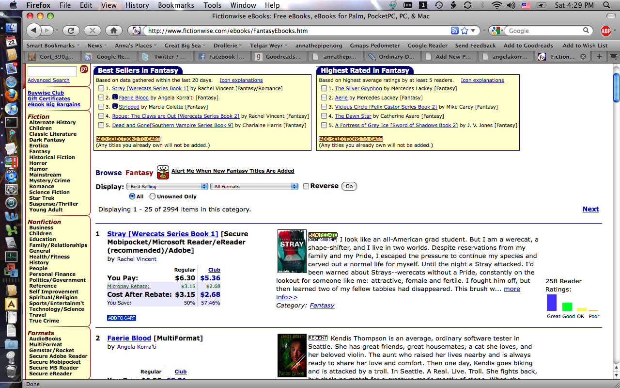The height and width of the screenshot is (388, 620).
Task: Click the RSS feed icon in address bar
Action: pos(454,31)
